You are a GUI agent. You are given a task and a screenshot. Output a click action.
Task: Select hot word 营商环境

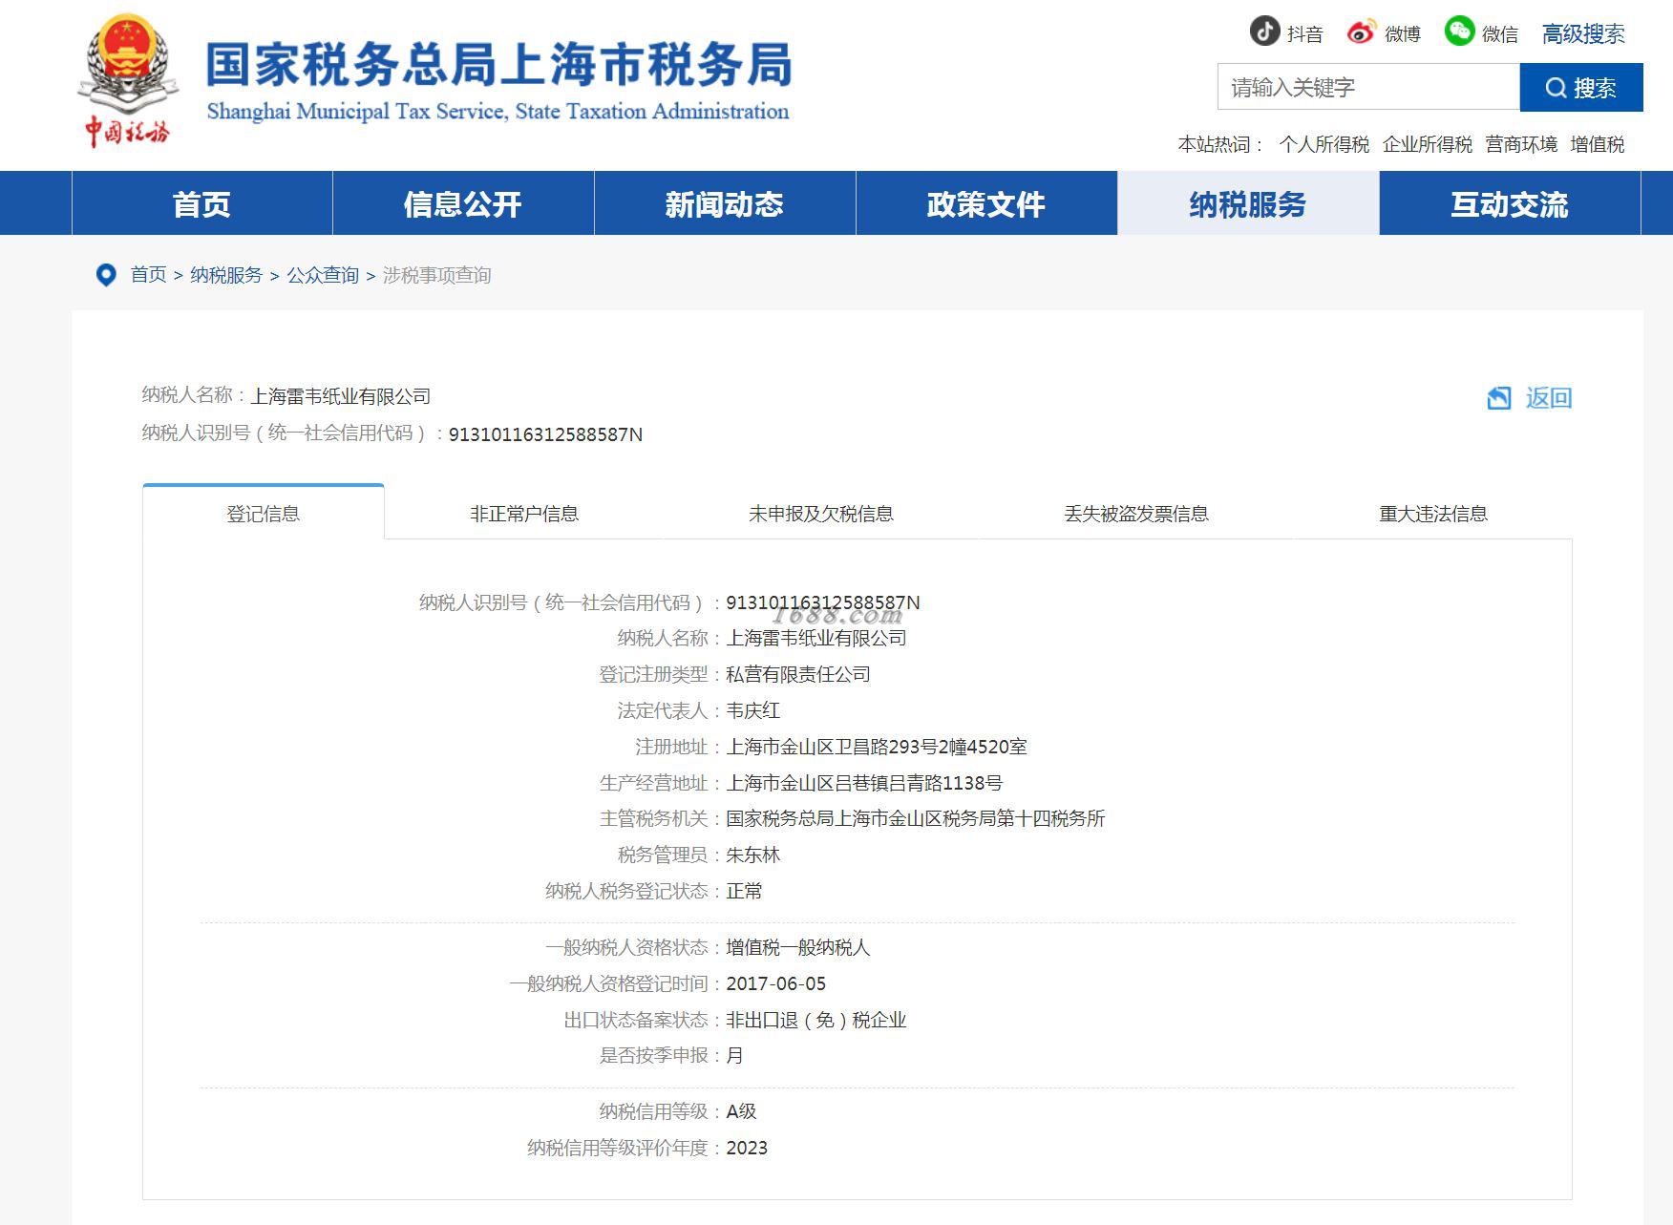[1521, 144]
